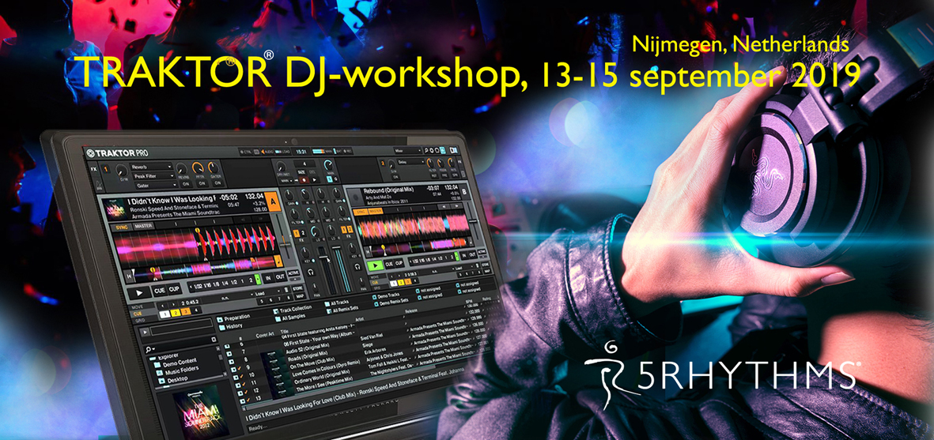This screenshot has height=440, width=934.
Task: Toggle the Deck A loop ACTIVE button
Action: click(293, 273)
